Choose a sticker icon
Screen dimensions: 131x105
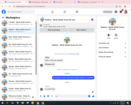[x=48, y=96]
